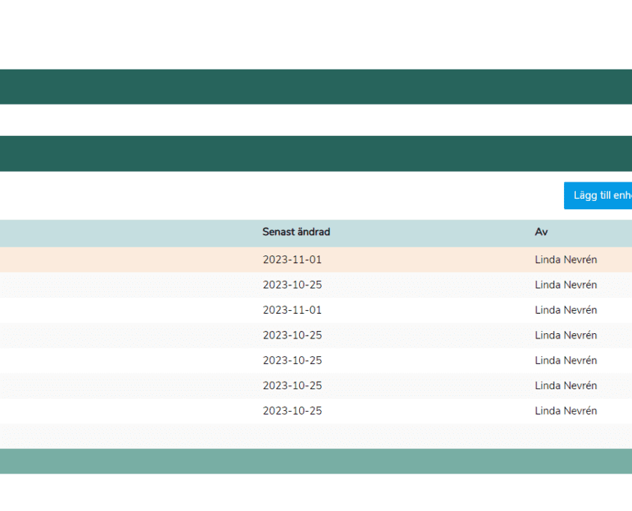The width and height of the screenshot is (632, 511).
Task: Sort by the "Senast ändrad" column header
Action: coord(296,232)
